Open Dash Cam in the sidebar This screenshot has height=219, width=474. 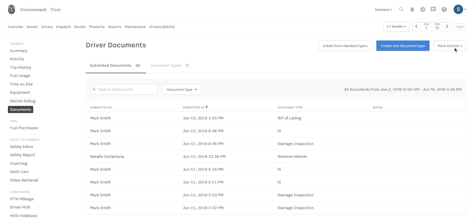click(19, 172)
